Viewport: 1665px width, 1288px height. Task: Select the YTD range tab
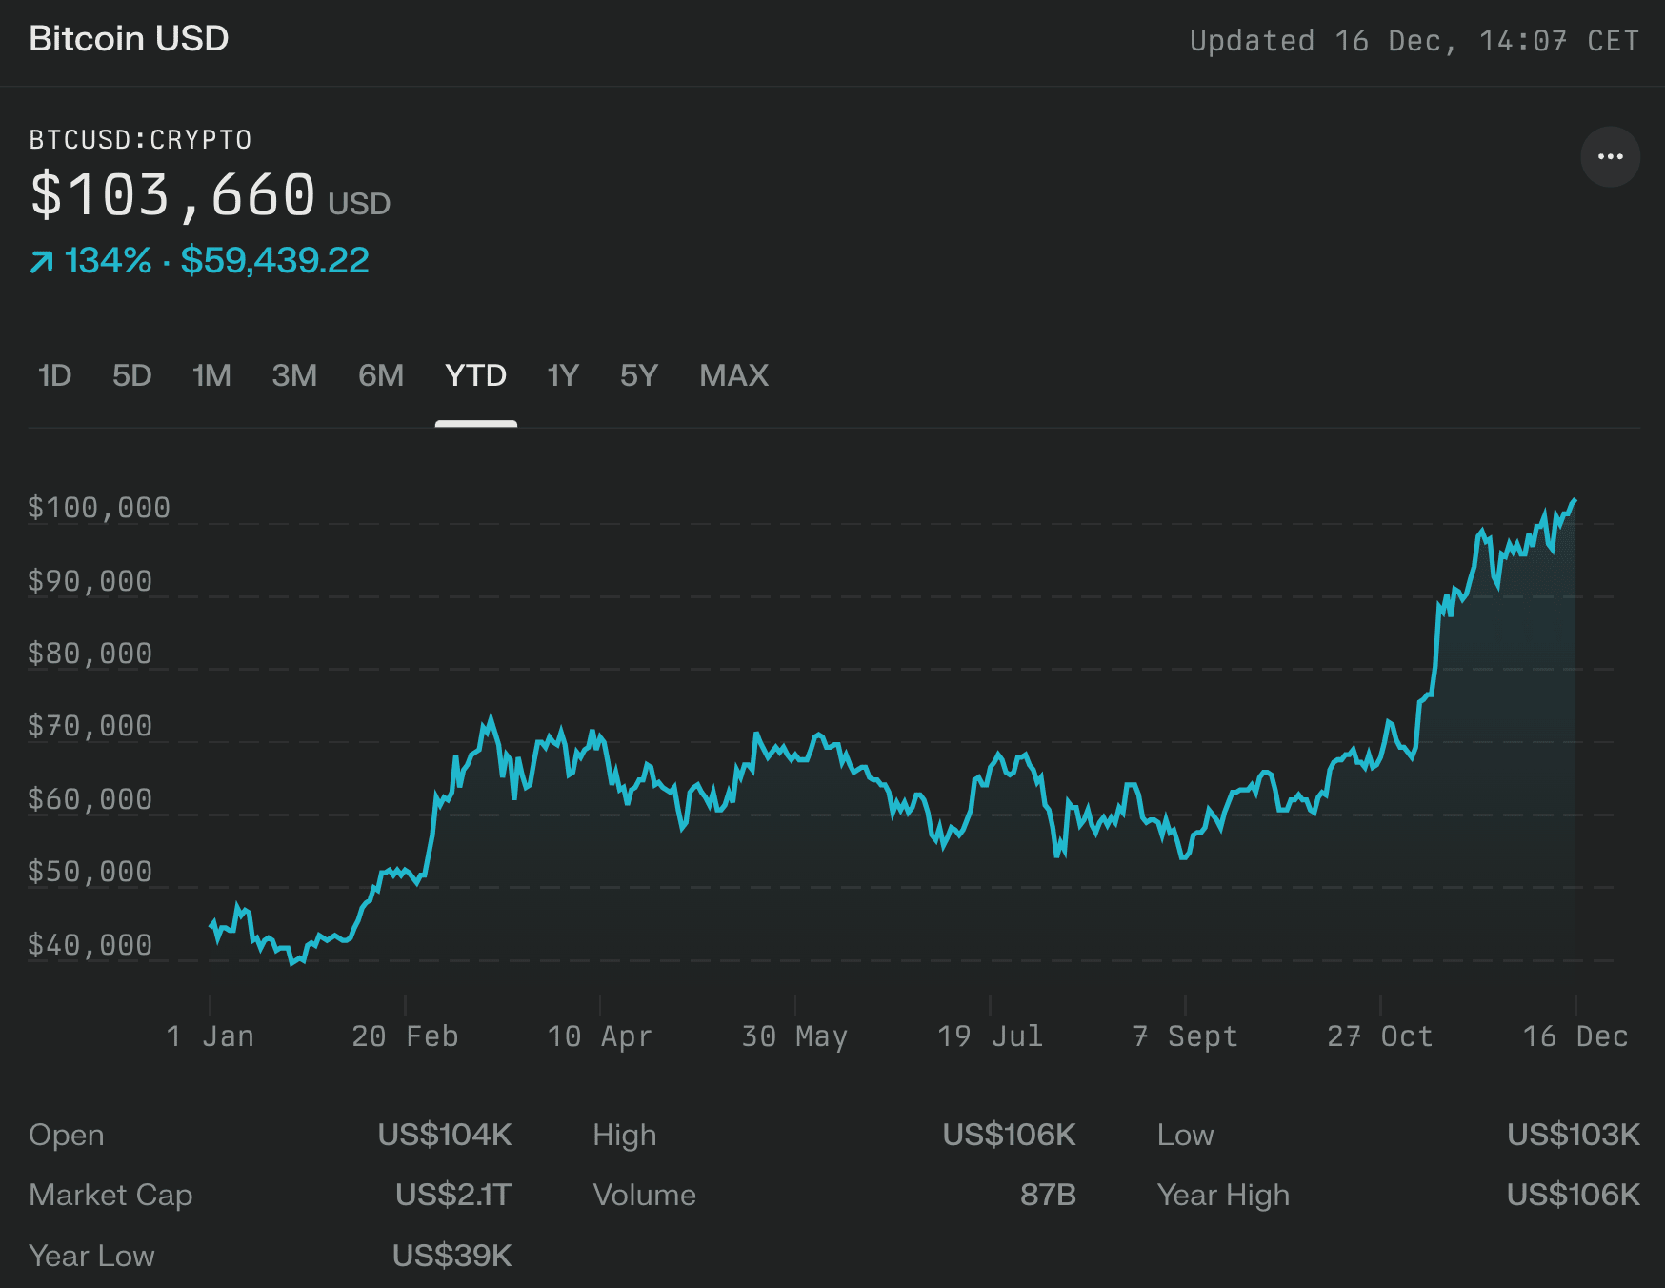[x=476, y=375]
